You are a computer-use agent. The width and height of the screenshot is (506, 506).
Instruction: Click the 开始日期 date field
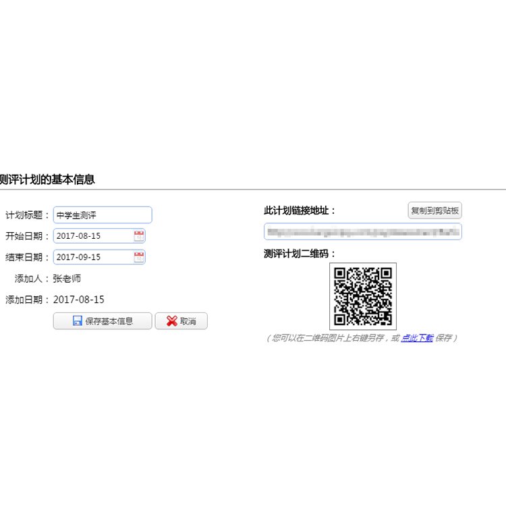[99, 236]
